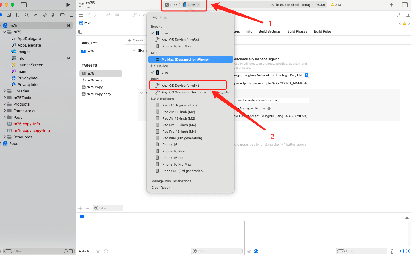
Task: Toggle the right inspector panel
Action: click(x=405, y=5)
